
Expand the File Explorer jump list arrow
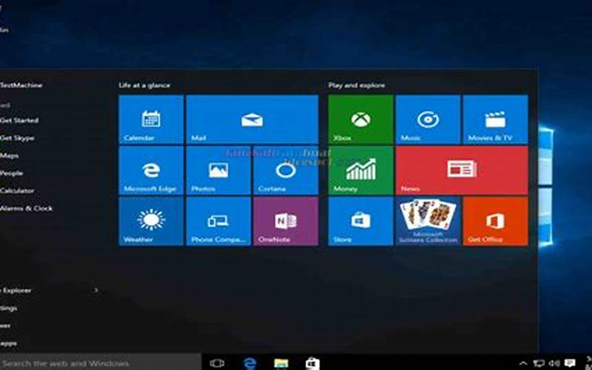pos(96,290)
